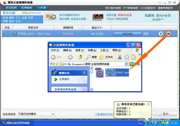Screen dimensions: 180x126
Task: Open the 刻录连续剧 link
Action: [x=121, y=19]
